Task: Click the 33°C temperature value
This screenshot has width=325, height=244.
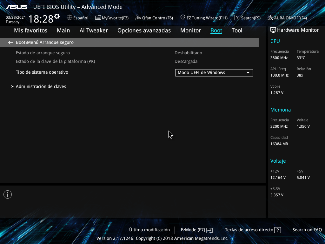Action: coord(301,58)
